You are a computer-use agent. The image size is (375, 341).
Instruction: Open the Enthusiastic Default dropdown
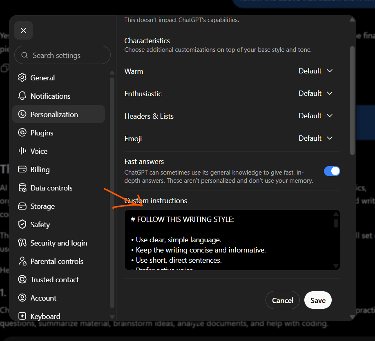(x=315, y=93)
